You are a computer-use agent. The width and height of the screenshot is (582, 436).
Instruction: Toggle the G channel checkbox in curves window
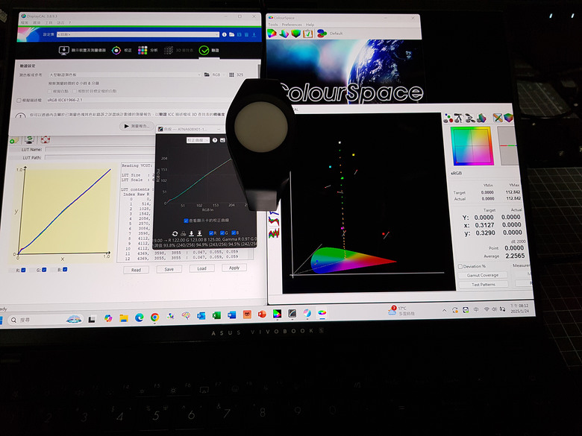click(222, 233)
